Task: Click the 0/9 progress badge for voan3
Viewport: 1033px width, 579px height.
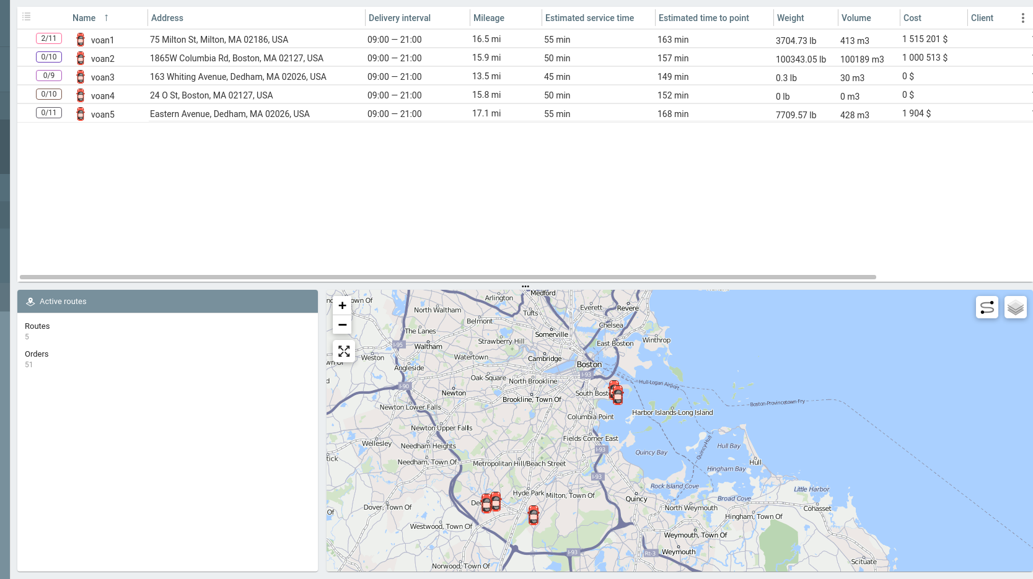Action: click(49, 76)
